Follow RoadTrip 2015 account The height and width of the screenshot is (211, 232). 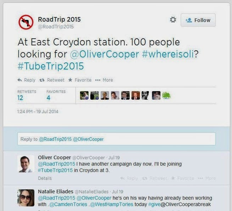tap(198, 20)
